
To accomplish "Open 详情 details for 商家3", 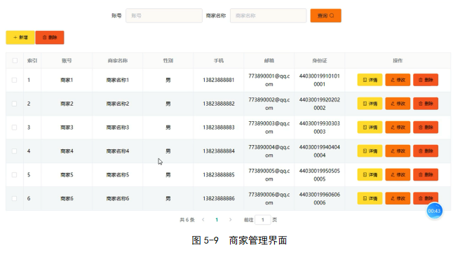I will tap(370, 127).
